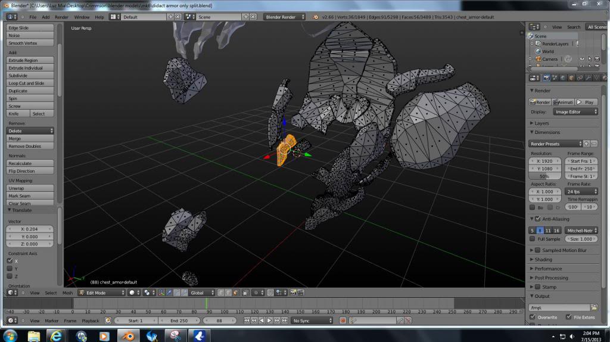Image resolution: width=610 pixels, height=342 pixels.
Task: Disable the Anti-Aliasing checkbox
Action: 537,219
